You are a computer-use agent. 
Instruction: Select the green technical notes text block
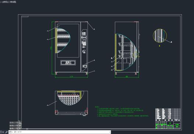click(x=122, y=112)
